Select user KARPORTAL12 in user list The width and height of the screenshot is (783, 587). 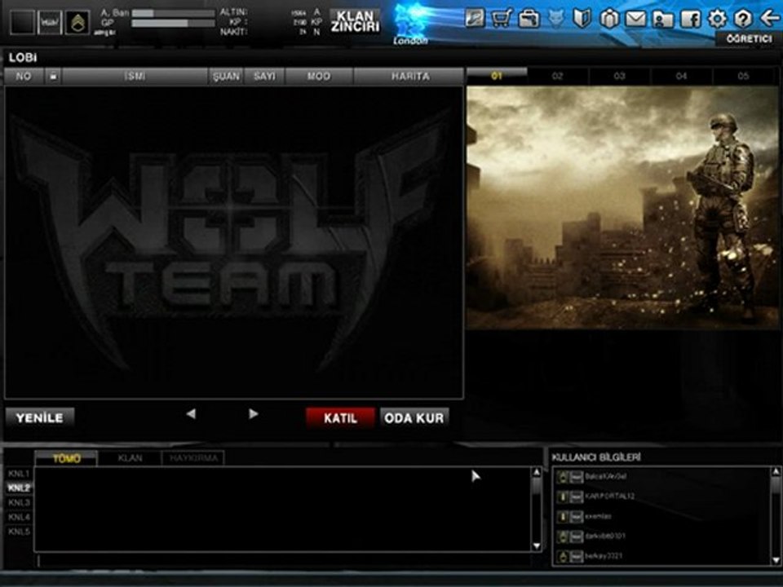[610, 497]
